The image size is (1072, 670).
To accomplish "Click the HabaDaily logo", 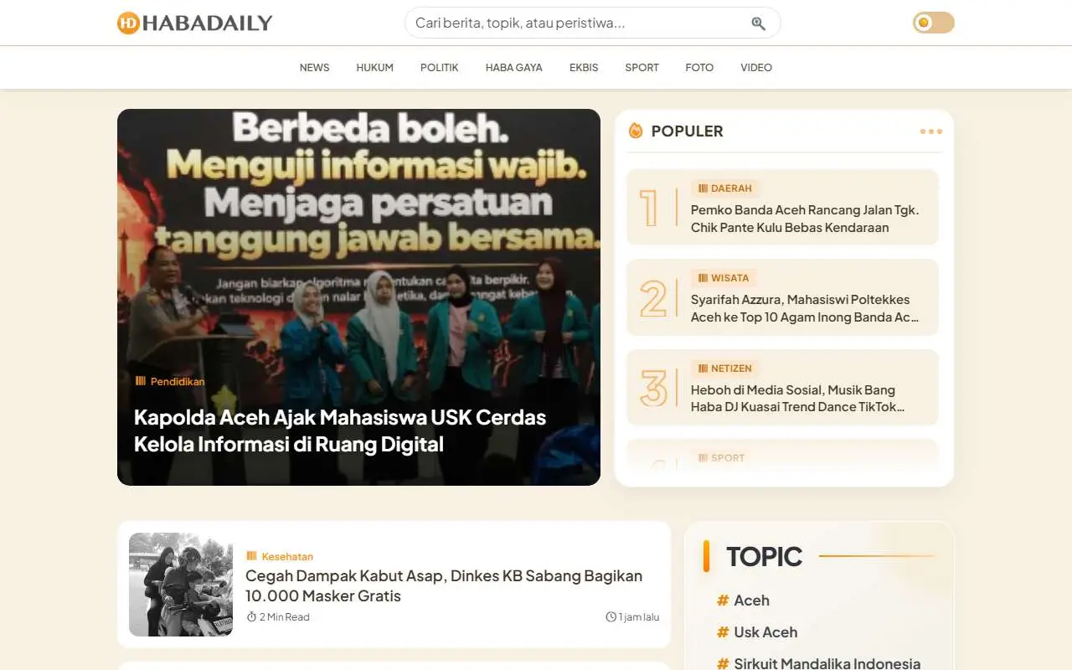I will pyautogui.click(x=195, y=23).
